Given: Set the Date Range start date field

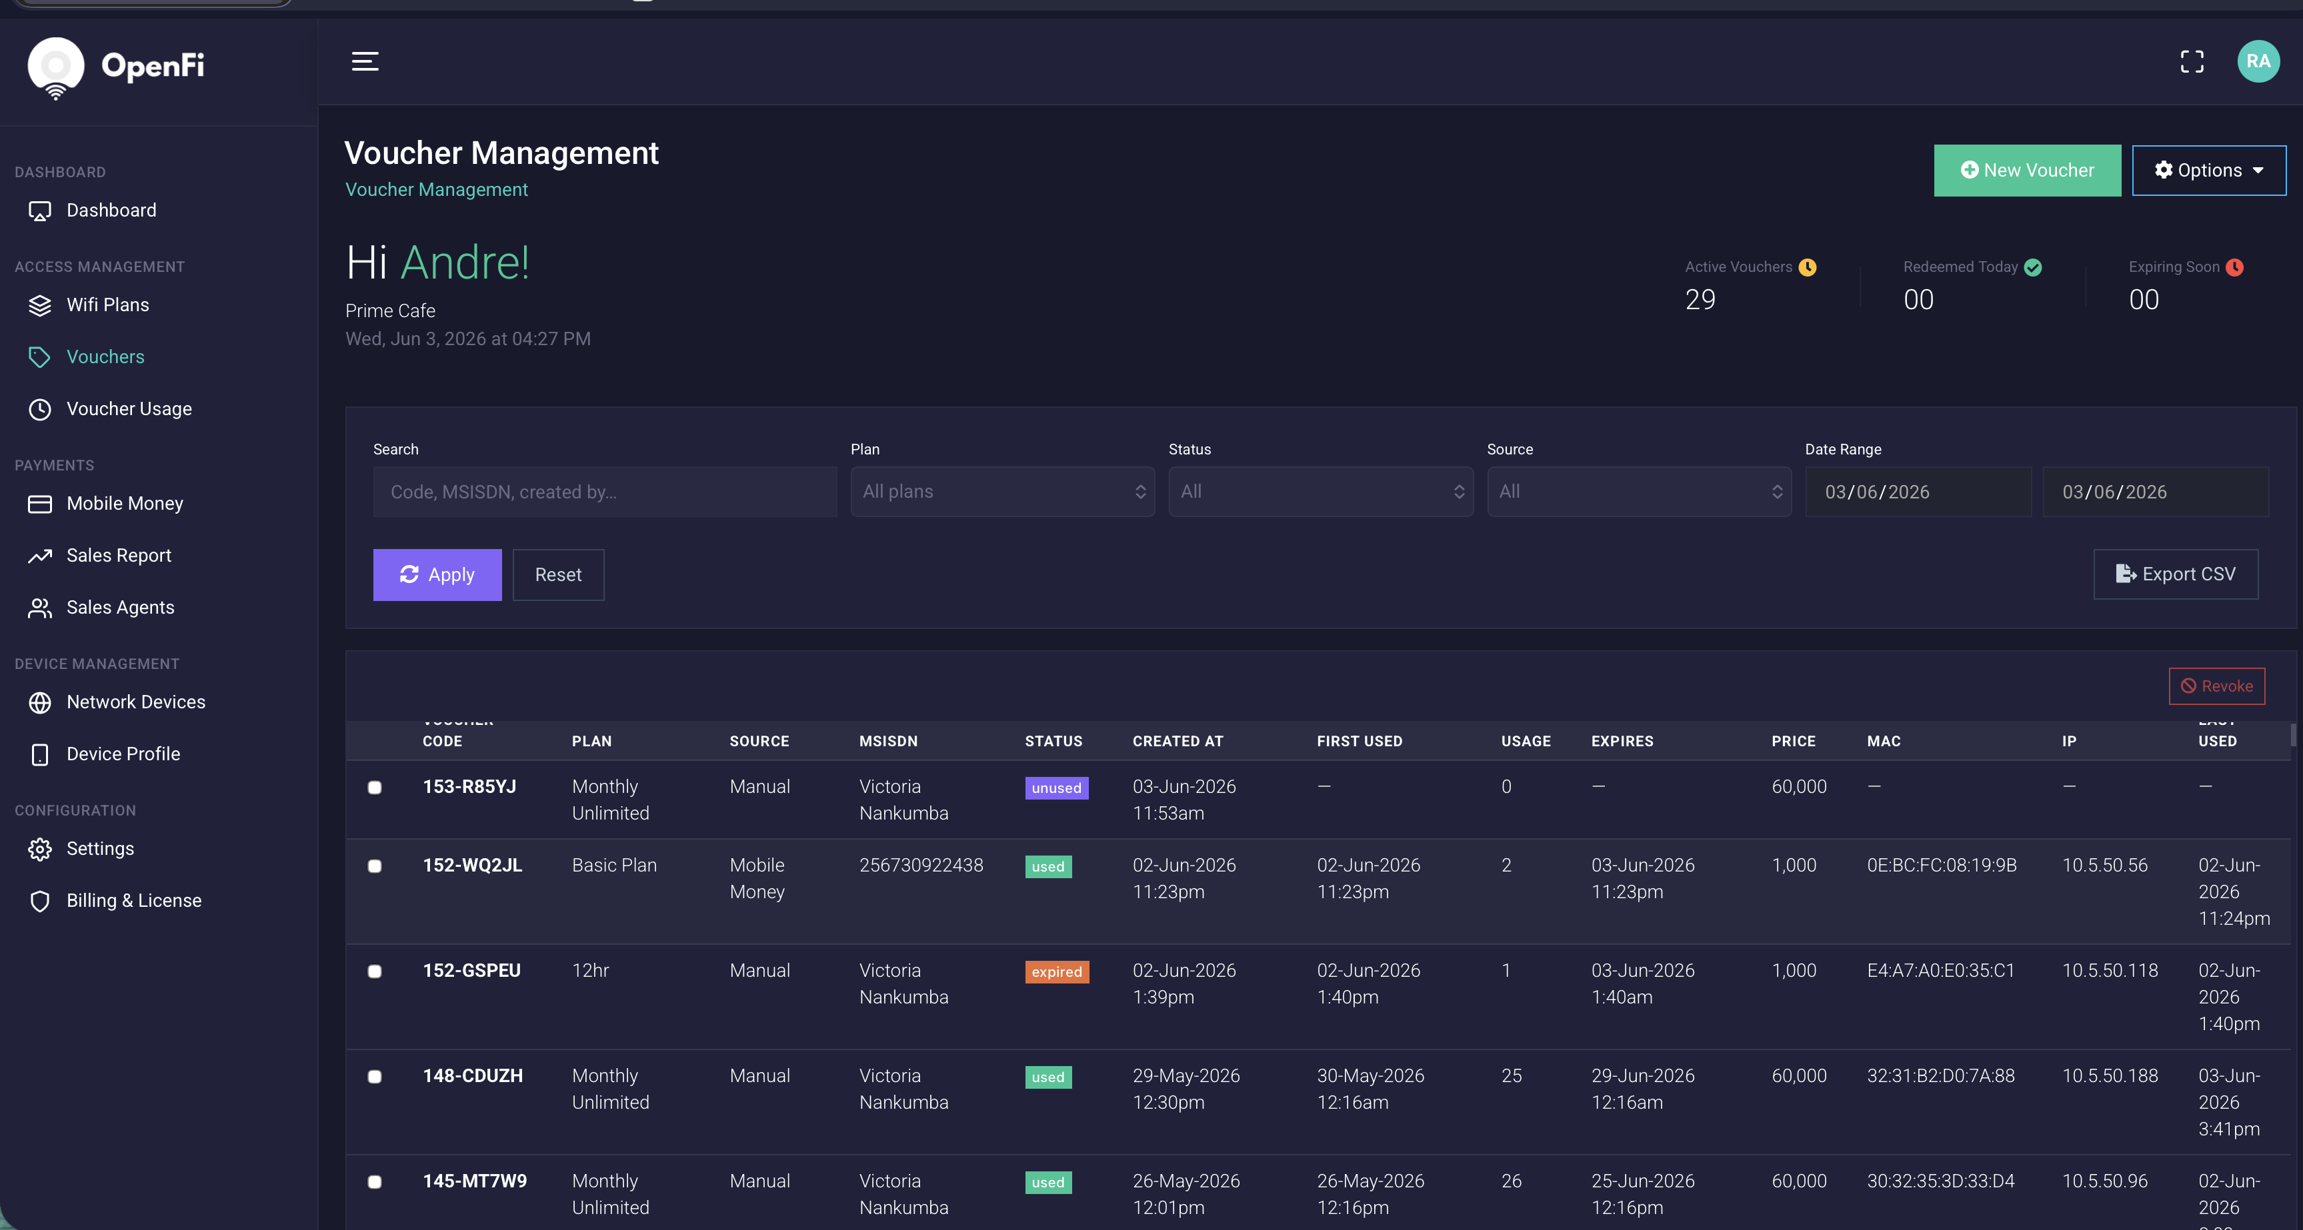Looking at the screenshot, I should coord(1918,491).
